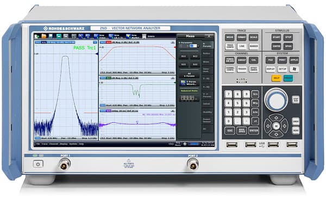Image resolution: width=326 pixels, height=198 pixels.
Task: Open the folder icon in screen toolbar
Action: tap(43, 36)
